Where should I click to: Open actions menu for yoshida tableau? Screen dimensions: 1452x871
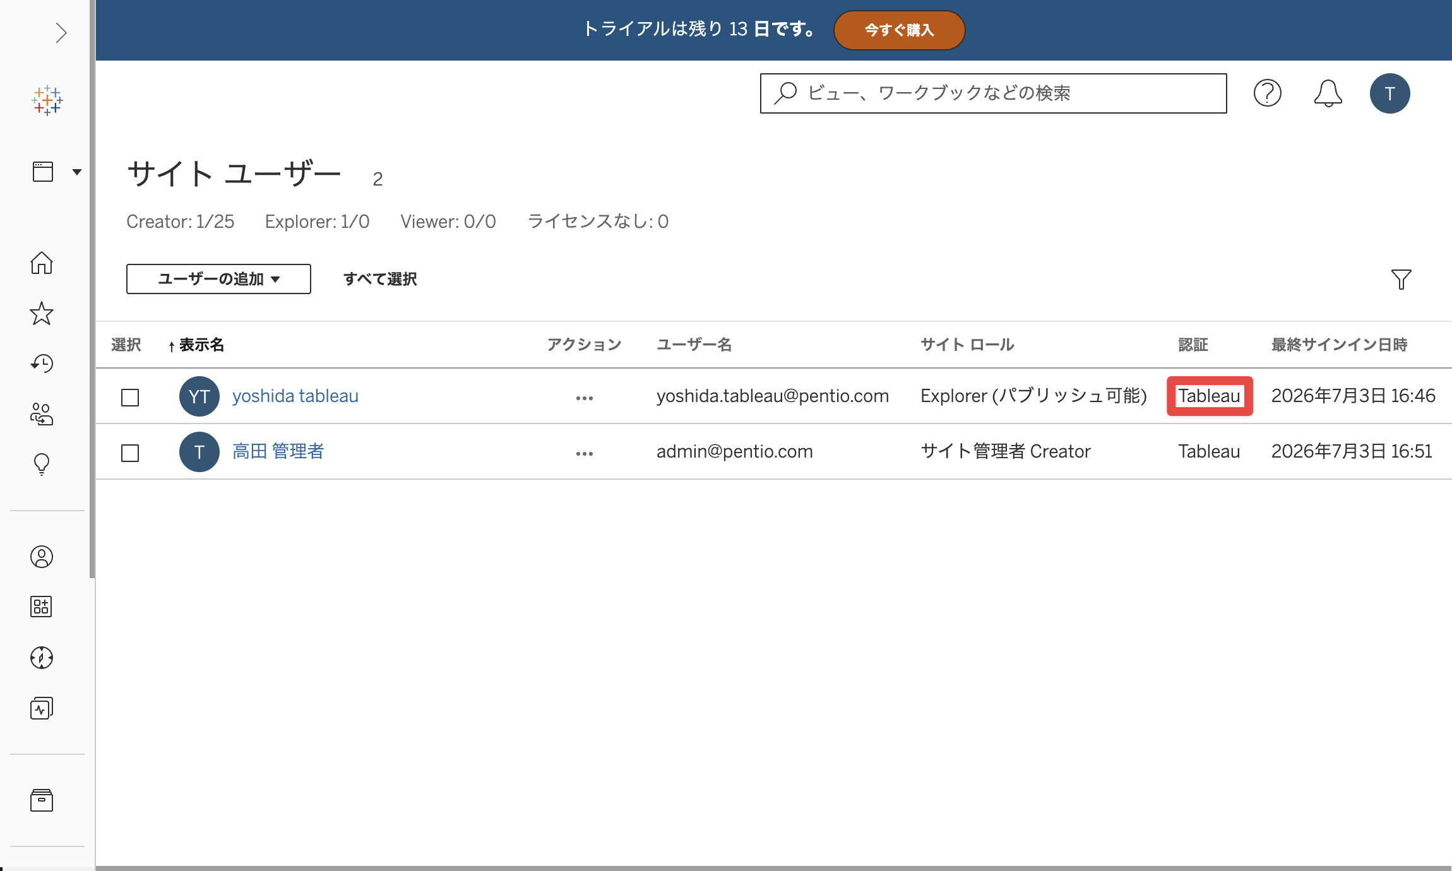tap(585, 398)
